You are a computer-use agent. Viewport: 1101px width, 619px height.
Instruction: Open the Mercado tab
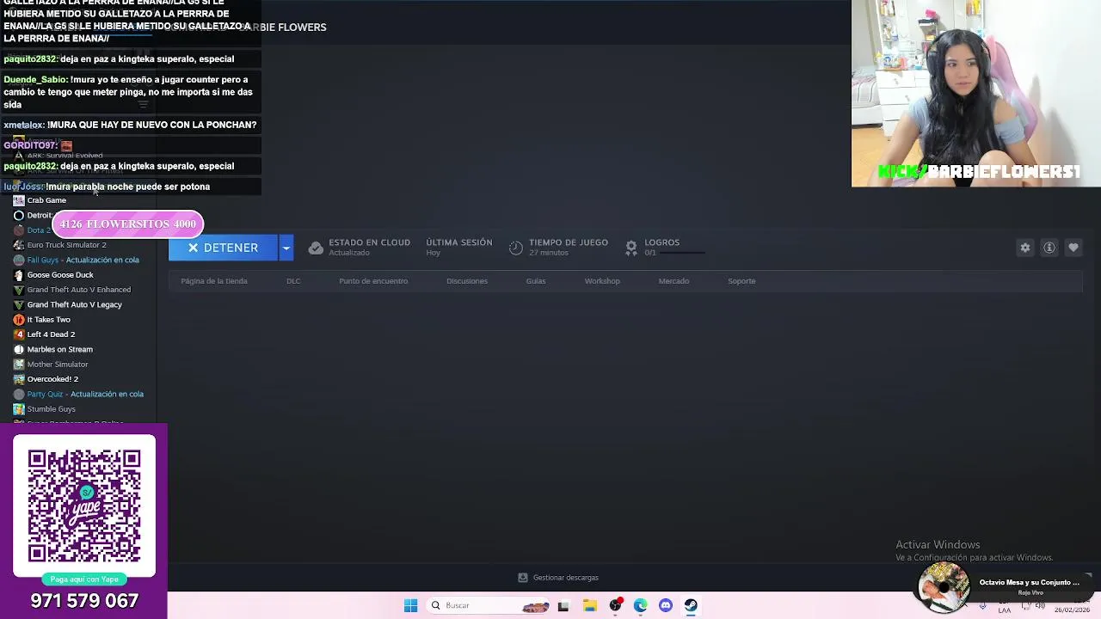coord(674,281)
